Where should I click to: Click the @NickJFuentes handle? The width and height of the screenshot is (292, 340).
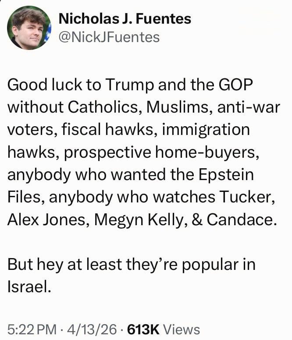(x=109, y=37)
